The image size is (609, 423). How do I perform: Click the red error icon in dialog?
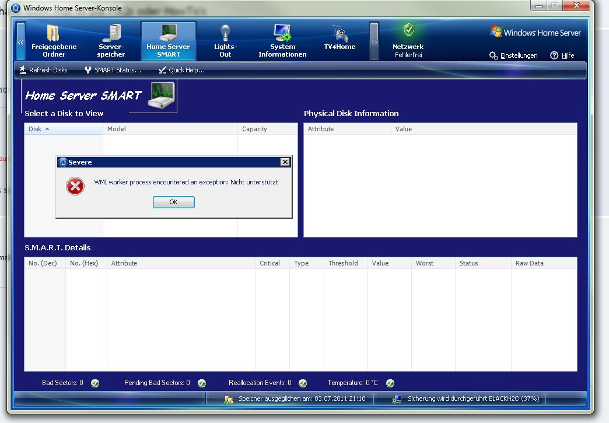75,186
